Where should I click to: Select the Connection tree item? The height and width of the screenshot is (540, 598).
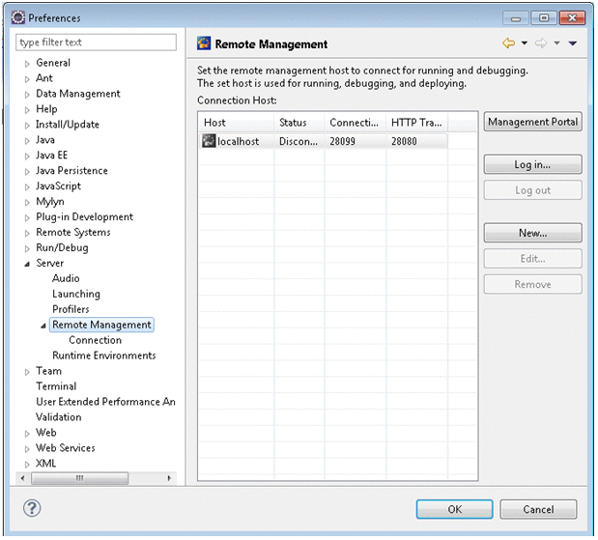95,340
